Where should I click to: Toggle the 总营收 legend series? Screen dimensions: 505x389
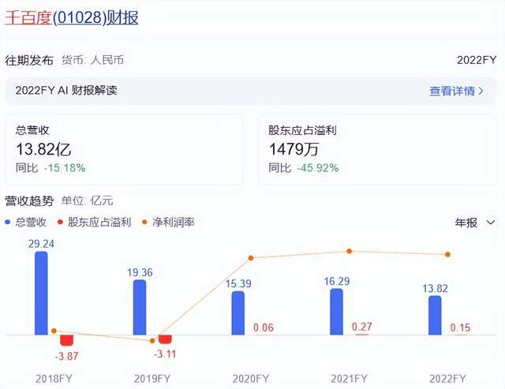tap(26, 223)
